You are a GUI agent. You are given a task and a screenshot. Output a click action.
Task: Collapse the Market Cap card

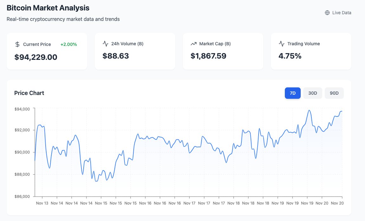(223, 51)
